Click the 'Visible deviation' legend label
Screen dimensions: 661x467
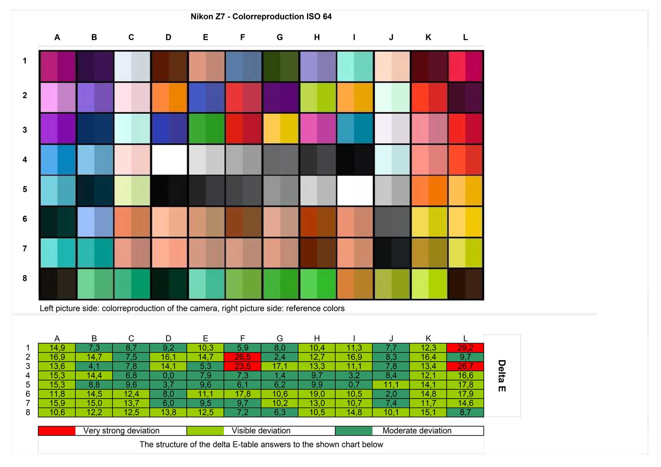tap(261, 431)
